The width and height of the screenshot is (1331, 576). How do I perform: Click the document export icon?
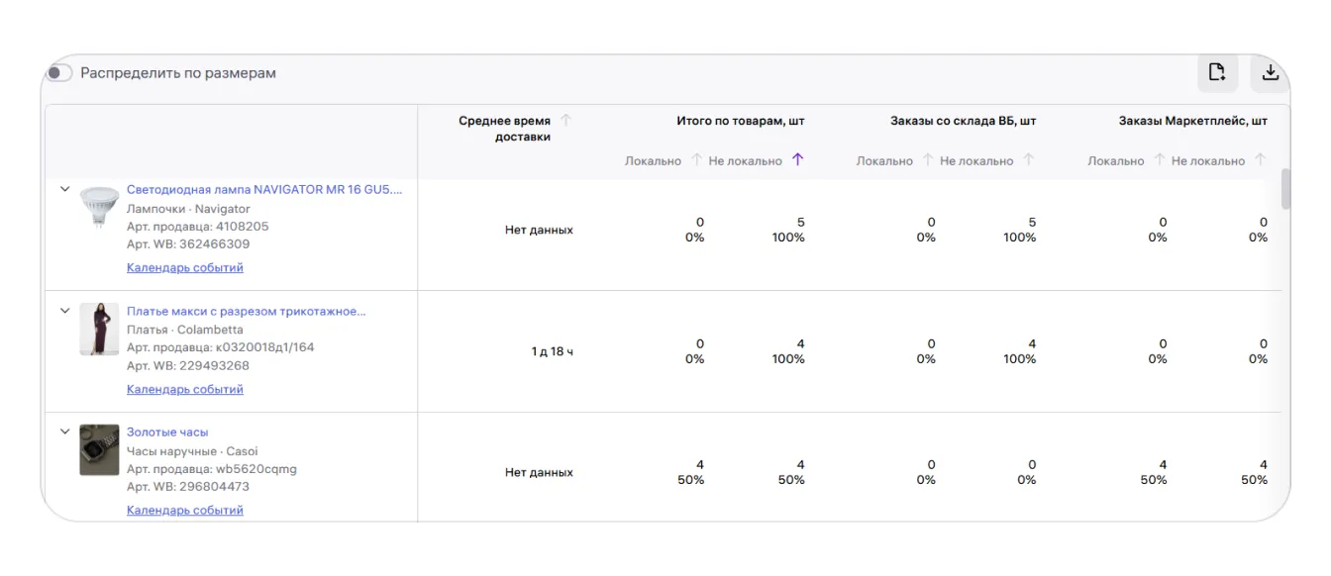coord(1217,72)
